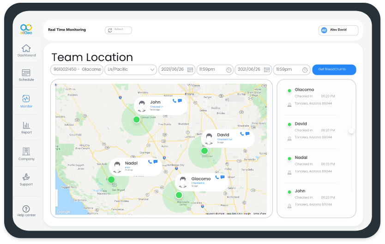Message Giacomo using the chat icon

pyautogui.click(x=223, y=177)
